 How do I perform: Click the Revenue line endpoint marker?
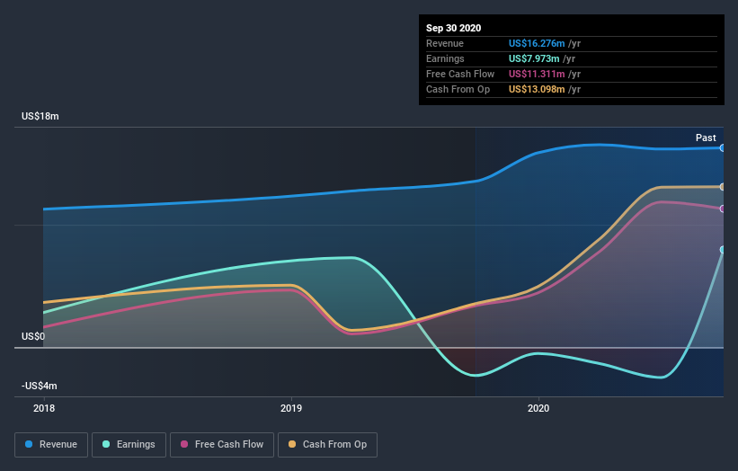[722, 147]
